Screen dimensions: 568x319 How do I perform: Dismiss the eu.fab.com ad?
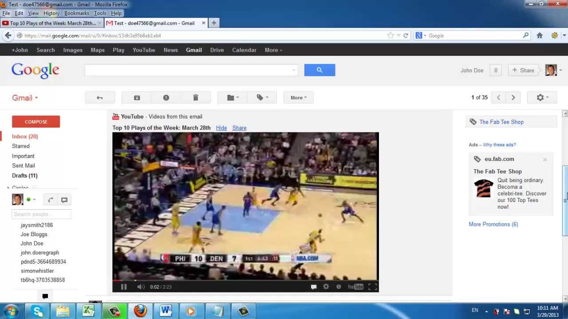(545, 159)
